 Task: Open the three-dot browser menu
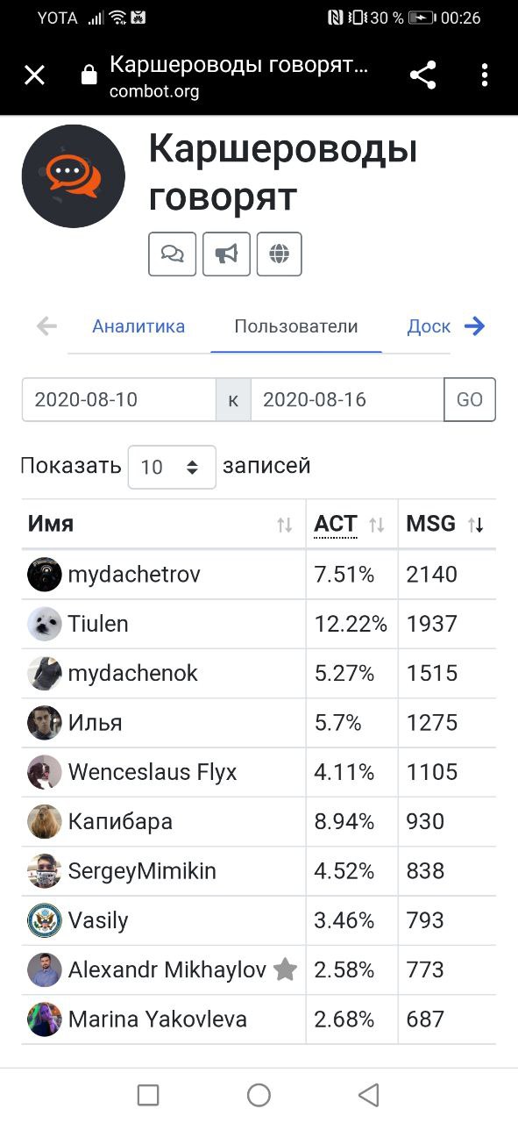(485, 75)
